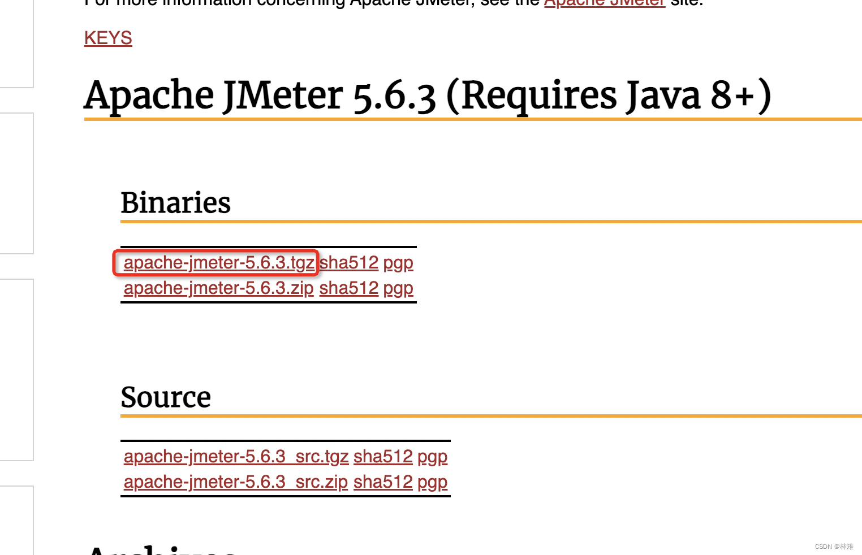Open pgp signature for the tgz binary
The image size is (862, 555).
coord(398,263)
